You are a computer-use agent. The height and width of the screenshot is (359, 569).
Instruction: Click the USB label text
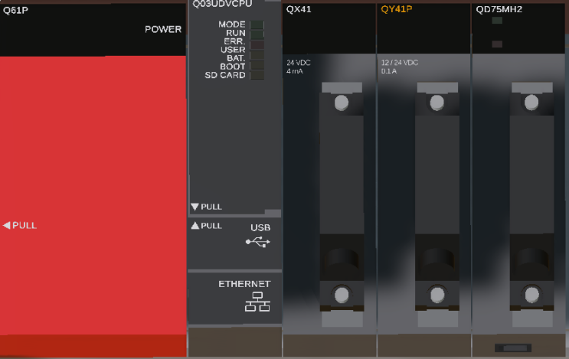(x=260, y=227)
